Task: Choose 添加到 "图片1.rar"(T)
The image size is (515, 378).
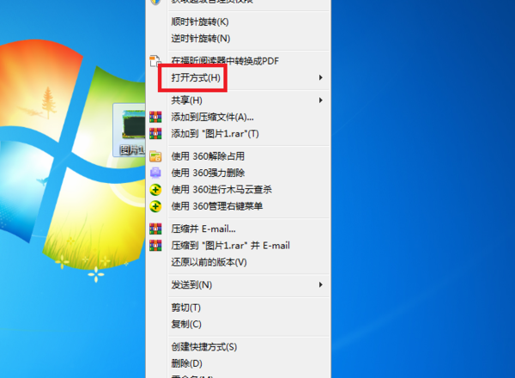Action: point(215,134)
